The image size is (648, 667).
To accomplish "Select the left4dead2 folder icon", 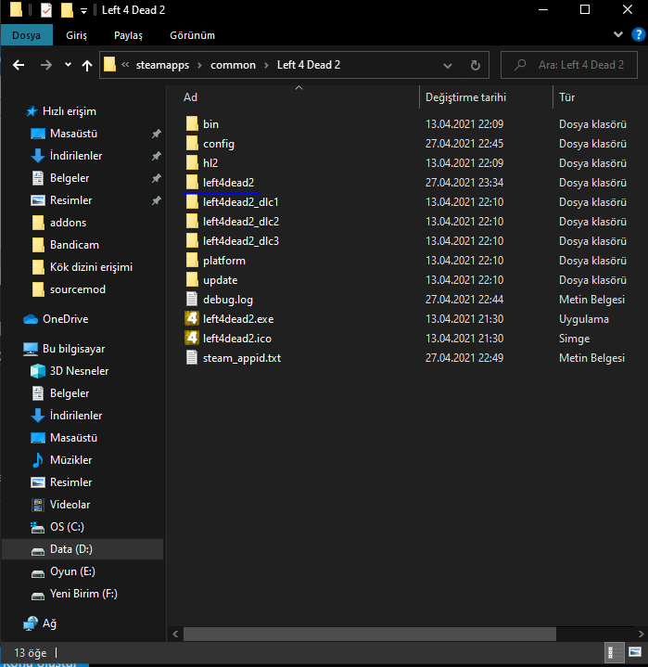I will pyautogui.click(x=192, y=183).
